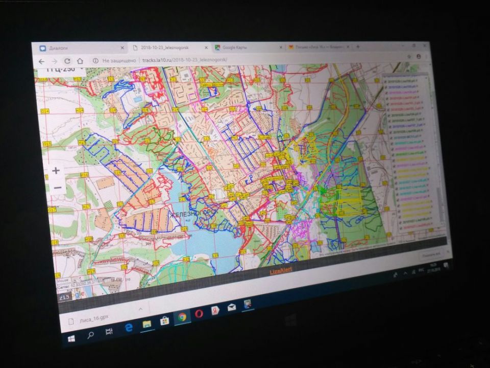490x368 pixels.
Task: Open the map layer dropdown at top-left
Action: [x=82, y=71]
